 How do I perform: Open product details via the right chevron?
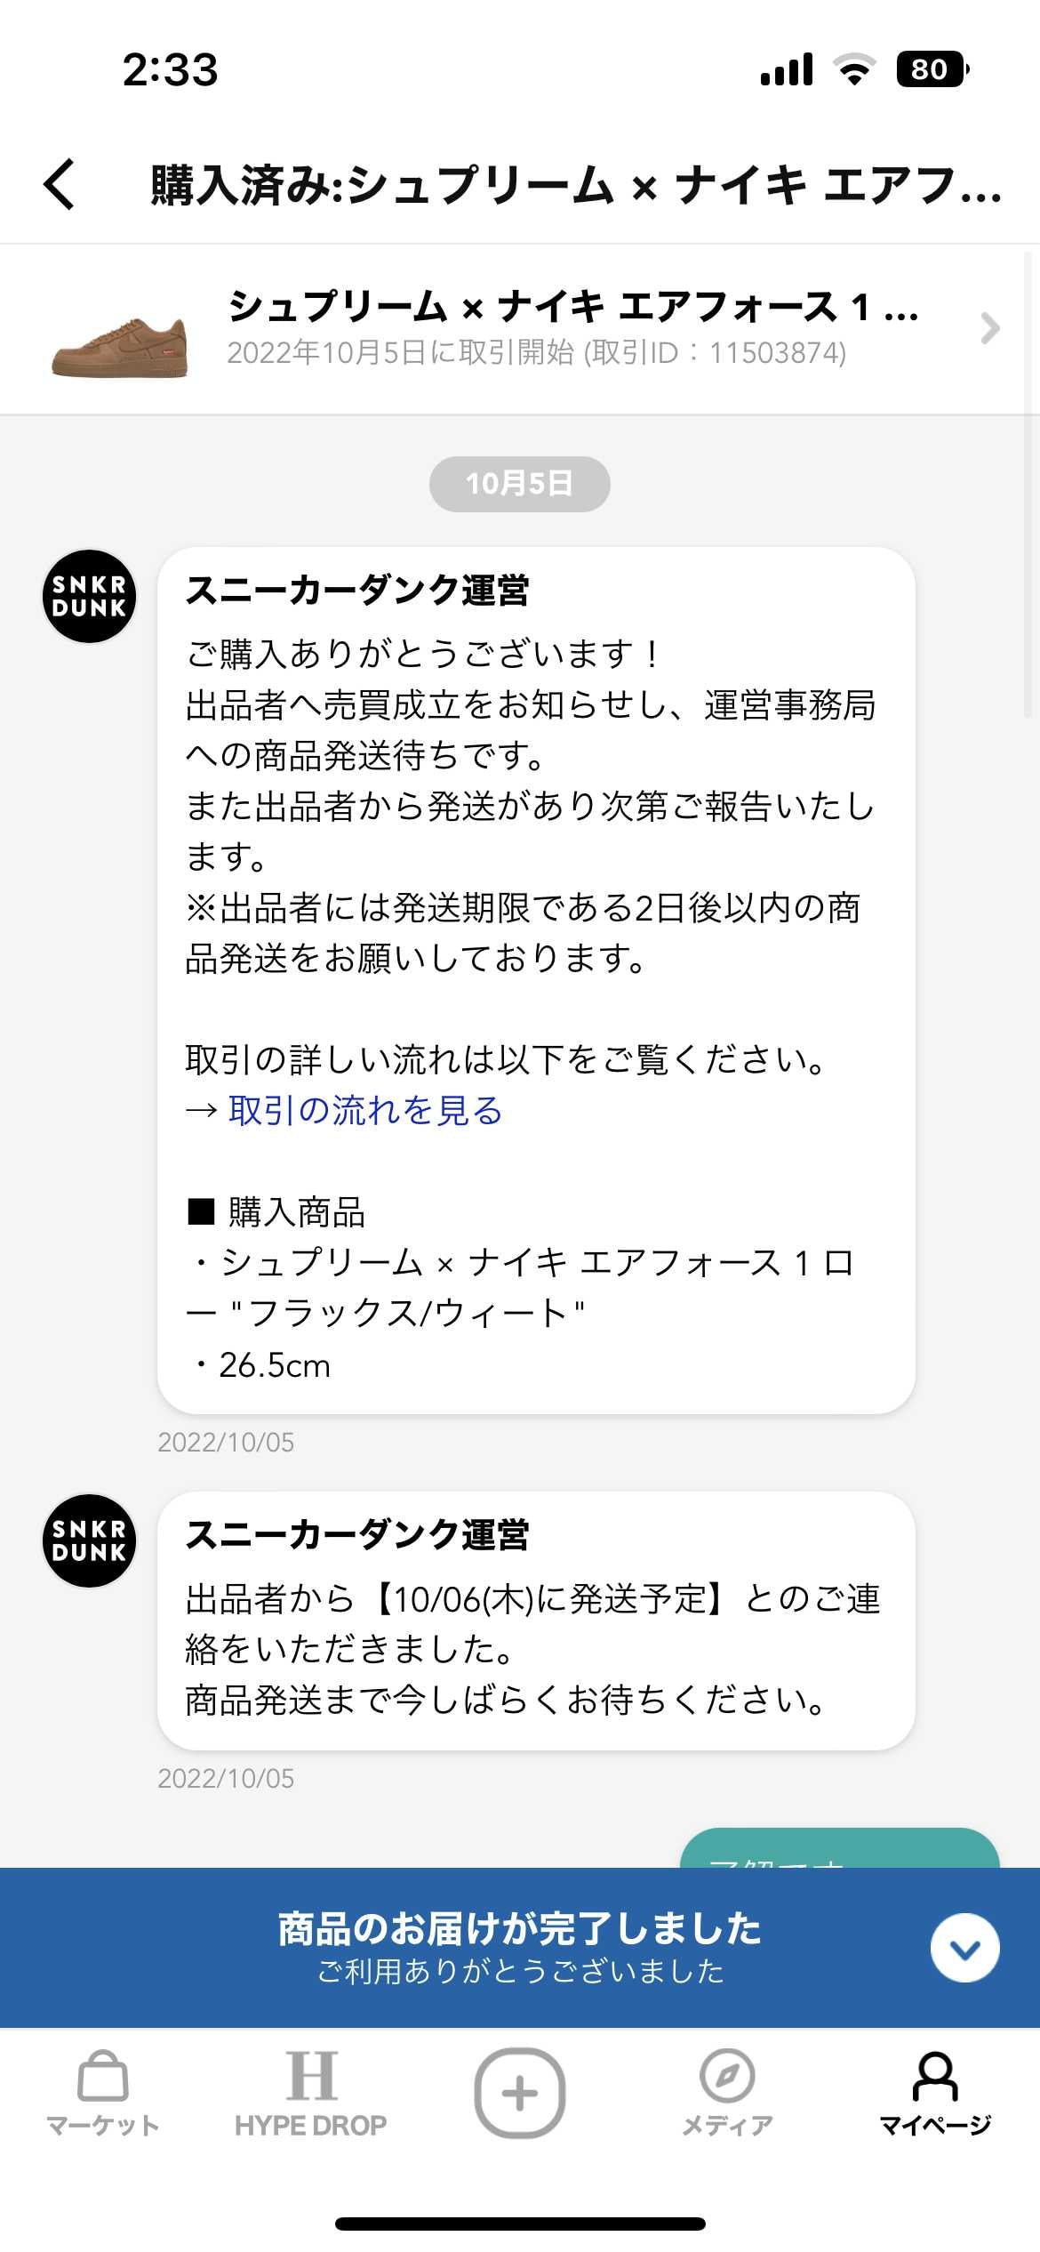coord(989,328)
